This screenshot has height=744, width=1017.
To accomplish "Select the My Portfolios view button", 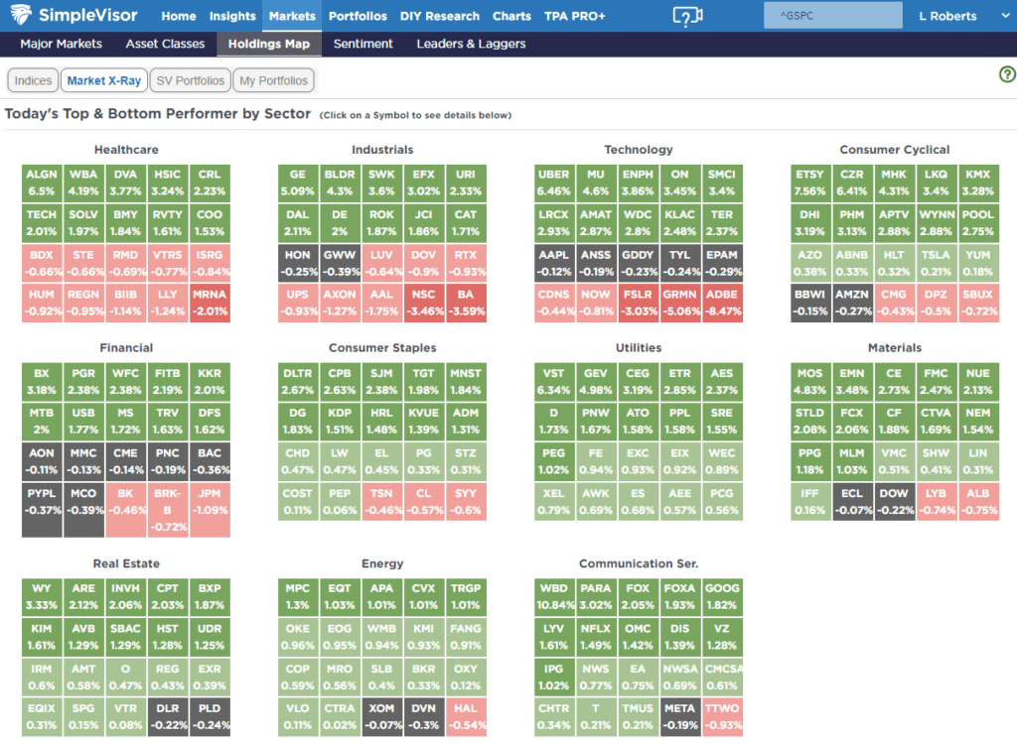I will click(273, 80).
